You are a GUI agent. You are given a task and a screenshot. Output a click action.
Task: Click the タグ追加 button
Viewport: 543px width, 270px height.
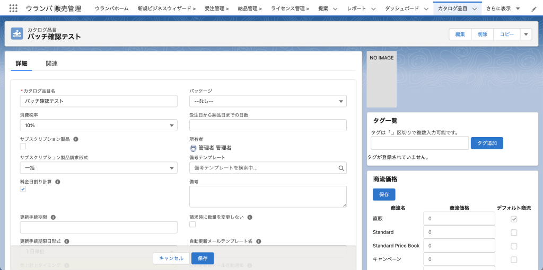pyautogui.click(x=487, y=143)
